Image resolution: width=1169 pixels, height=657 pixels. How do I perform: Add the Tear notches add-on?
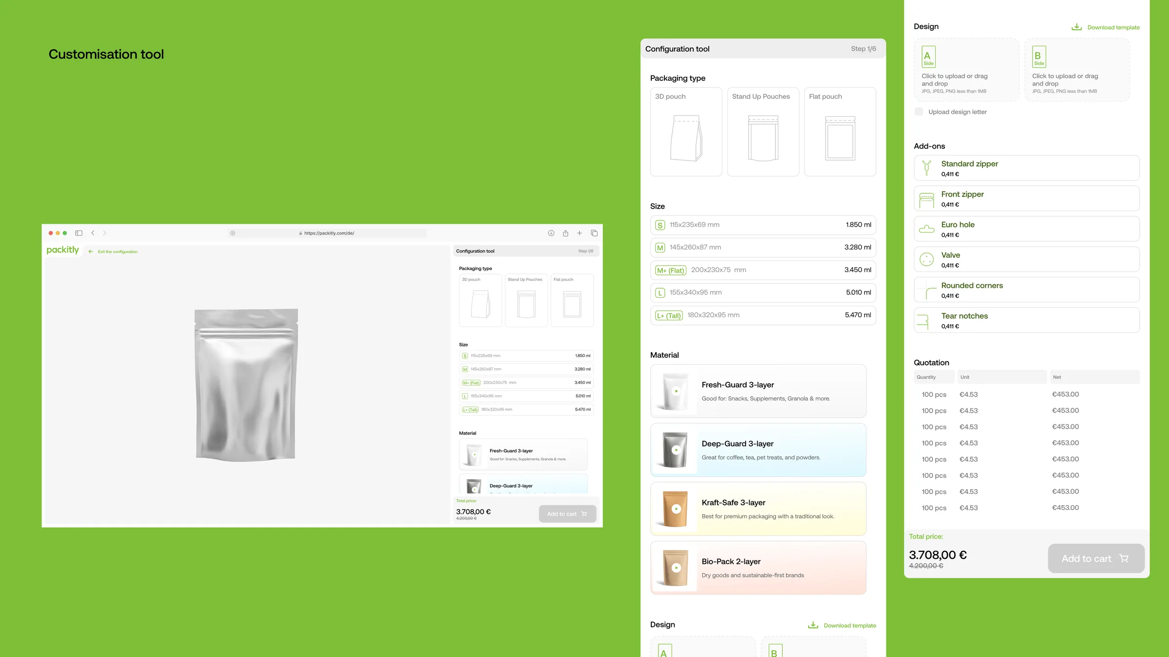point(1026,320)
